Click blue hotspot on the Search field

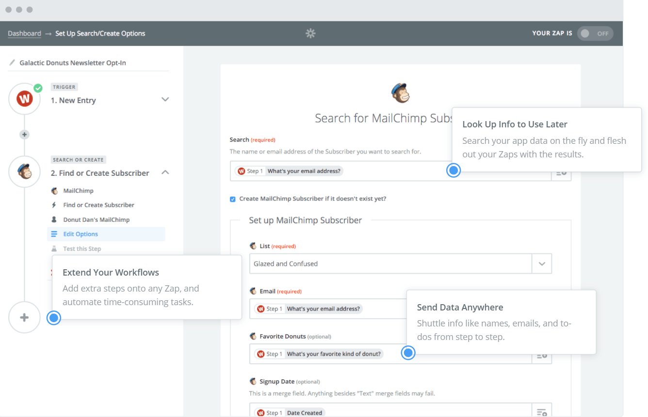click(x=454, y=170)
